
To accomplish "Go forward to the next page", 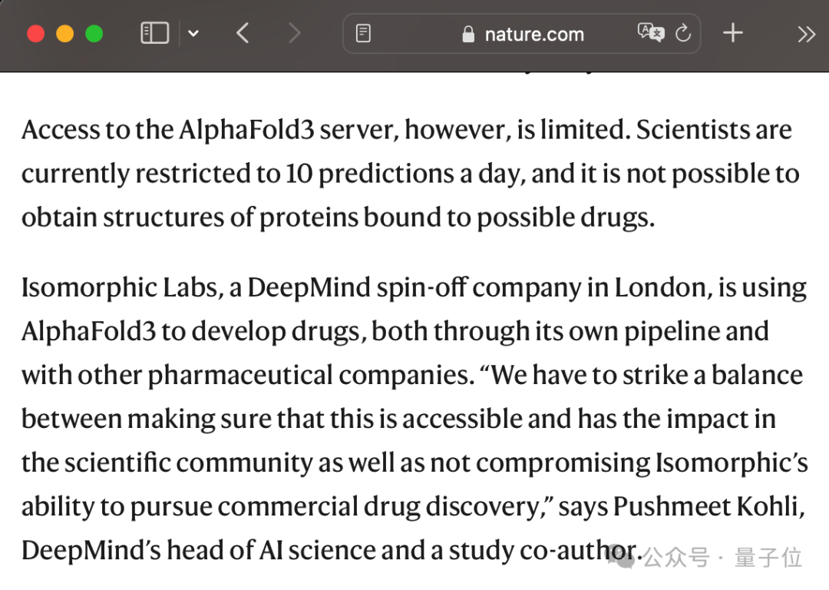I will 294,33.
